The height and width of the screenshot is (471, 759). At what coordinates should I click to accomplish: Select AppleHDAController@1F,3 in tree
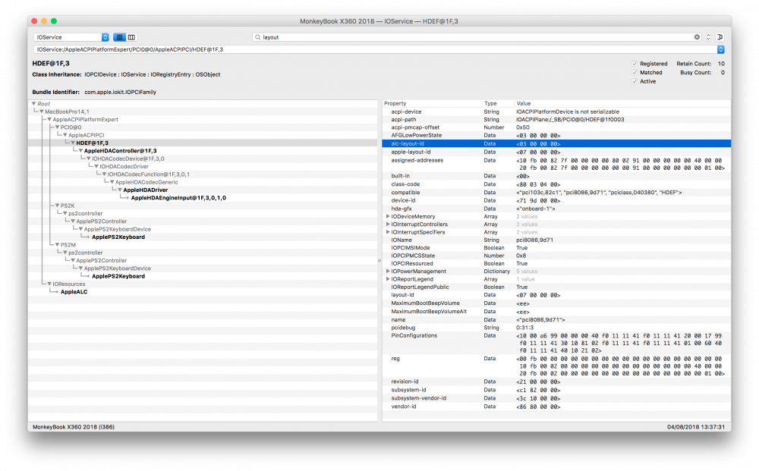click(120, 151)
